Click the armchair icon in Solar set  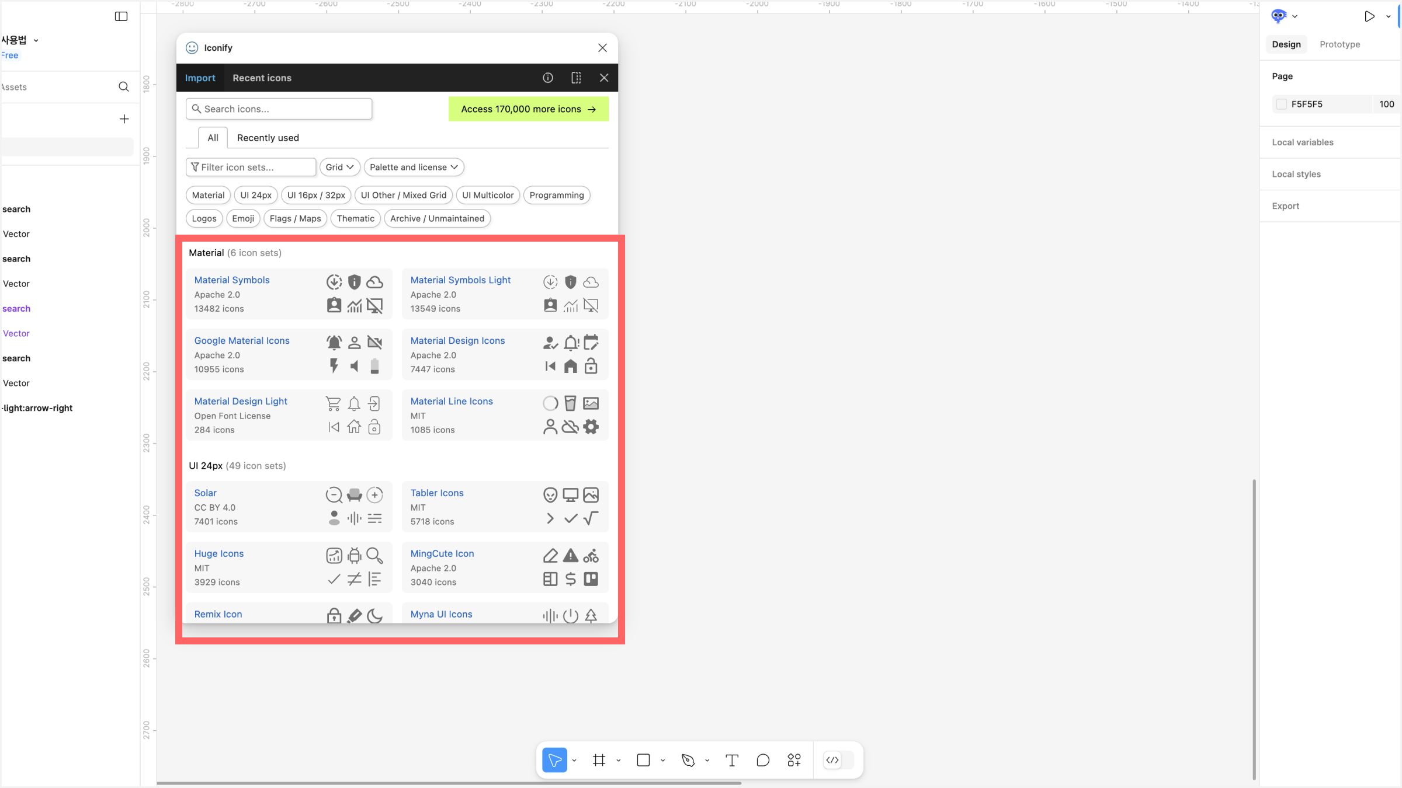[x=355, y=495]
